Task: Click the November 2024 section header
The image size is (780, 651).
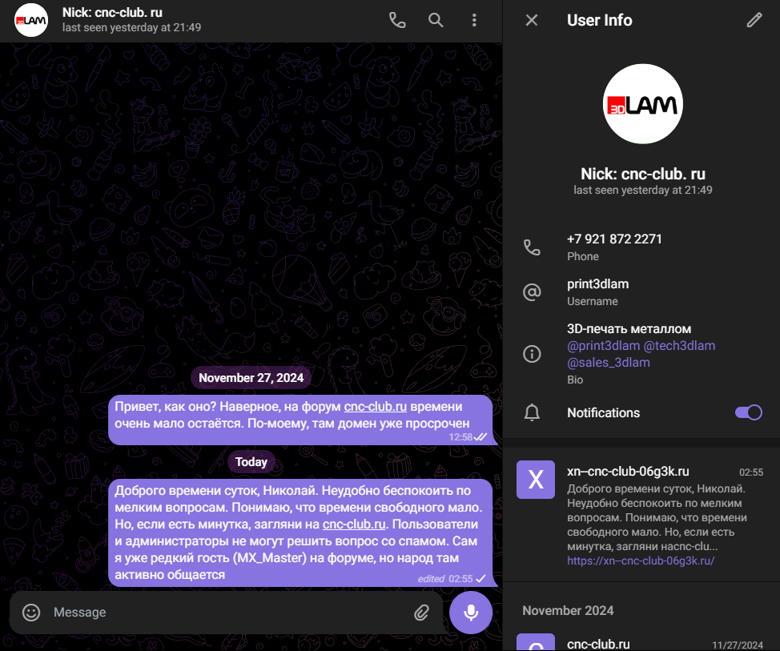Action: pos(568,610)
